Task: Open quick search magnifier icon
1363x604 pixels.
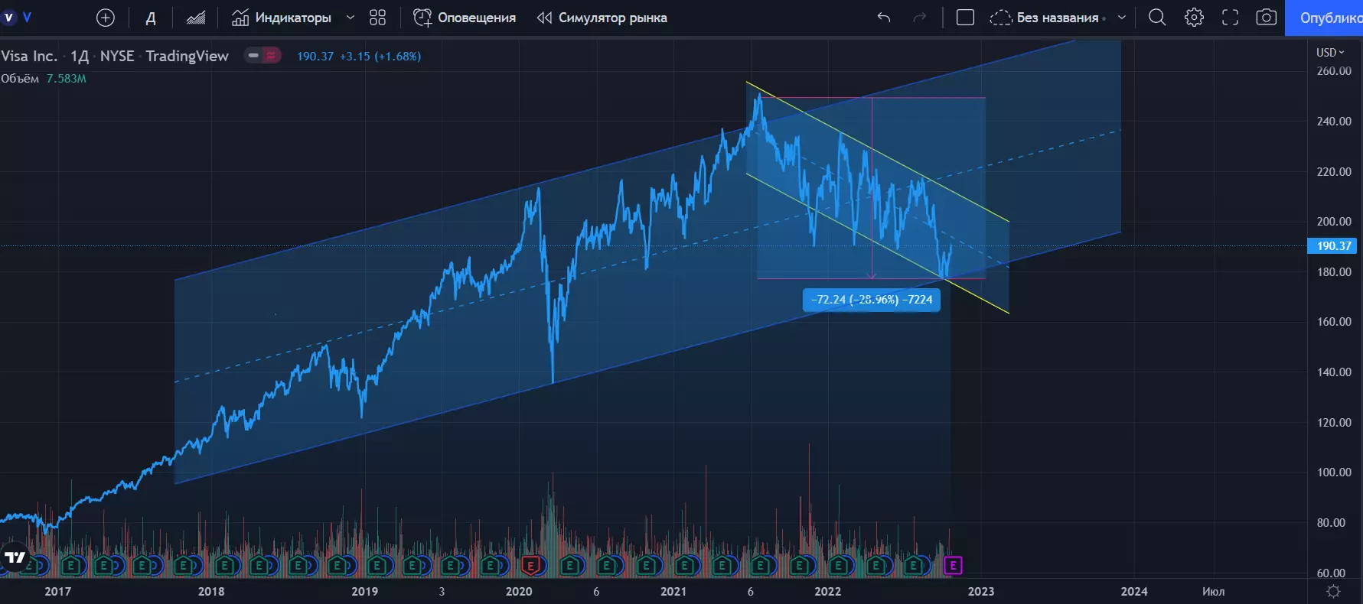Action: (1157, 18)
